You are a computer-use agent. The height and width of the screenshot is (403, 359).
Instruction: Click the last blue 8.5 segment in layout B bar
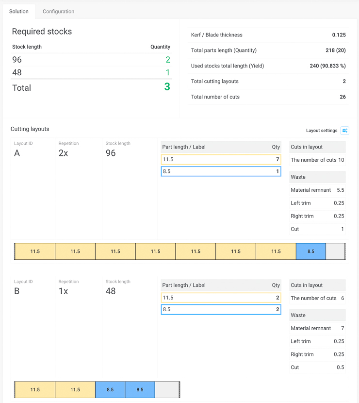coord(140,389)
